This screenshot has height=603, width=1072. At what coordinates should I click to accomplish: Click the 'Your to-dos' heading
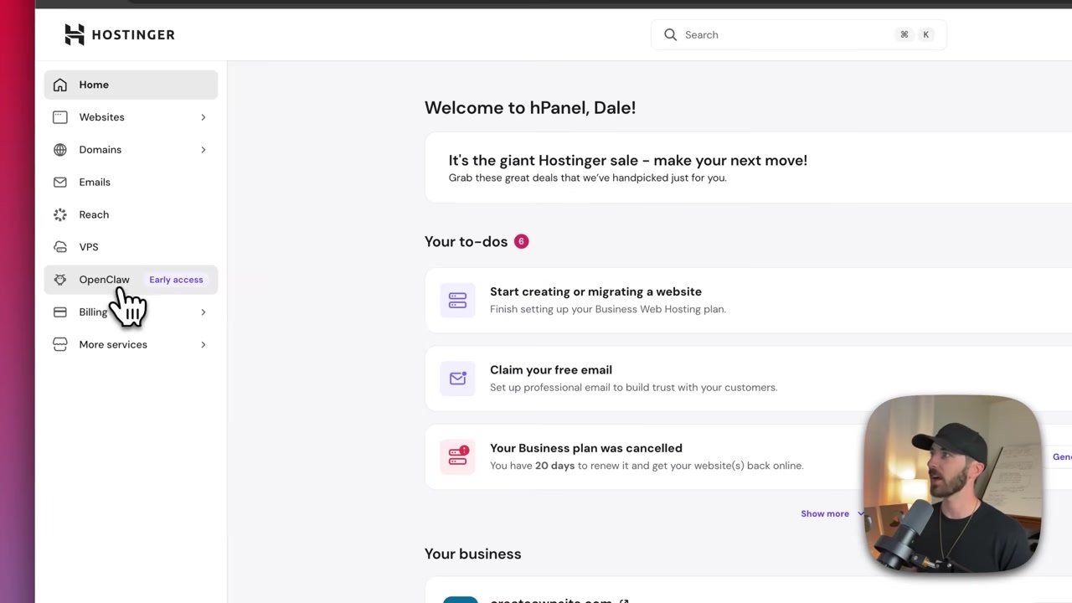click(466, 241)
